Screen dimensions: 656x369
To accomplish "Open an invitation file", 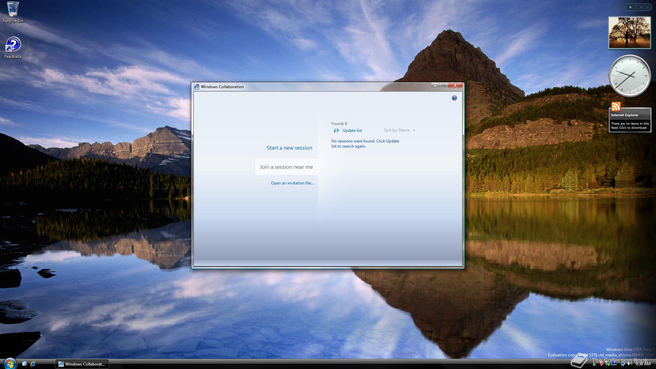I will click(292, 183).
